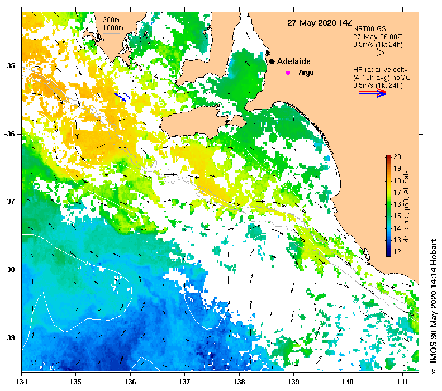Click the 4h comp, p50, All Sats label

click(x=406, y=206)
